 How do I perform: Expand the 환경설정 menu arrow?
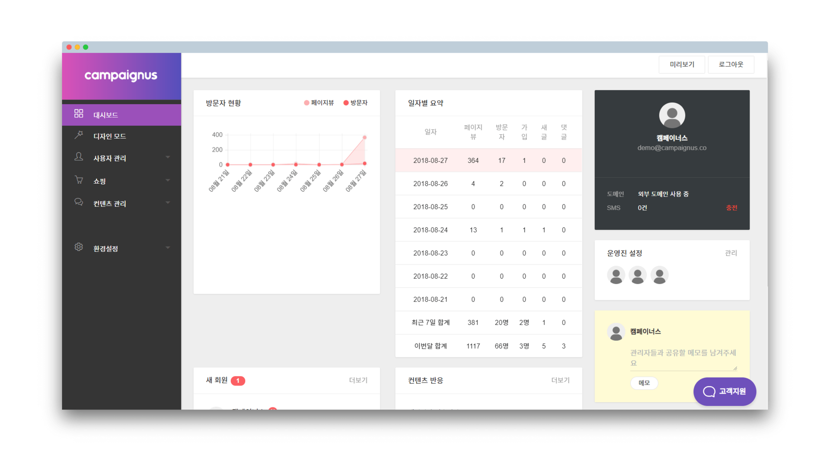168,248
